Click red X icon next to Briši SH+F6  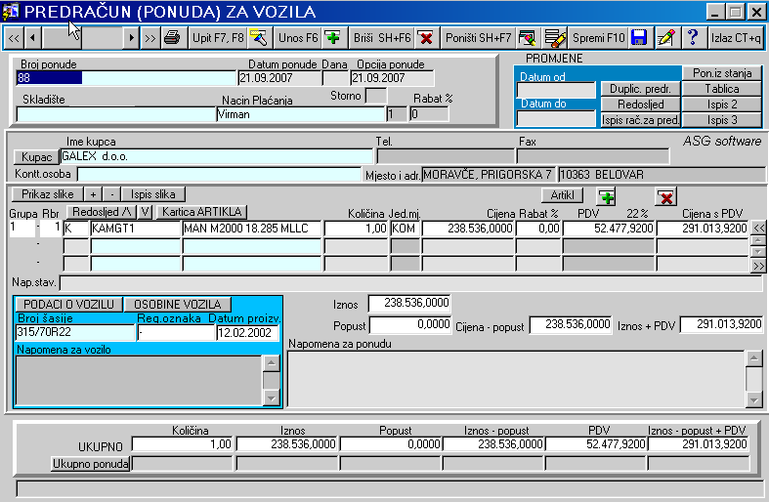pyautogui.click(x=426, y=38)
